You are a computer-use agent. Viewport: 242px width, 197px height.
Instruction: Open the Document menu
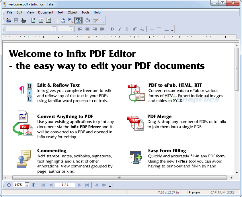coord(46,12)
